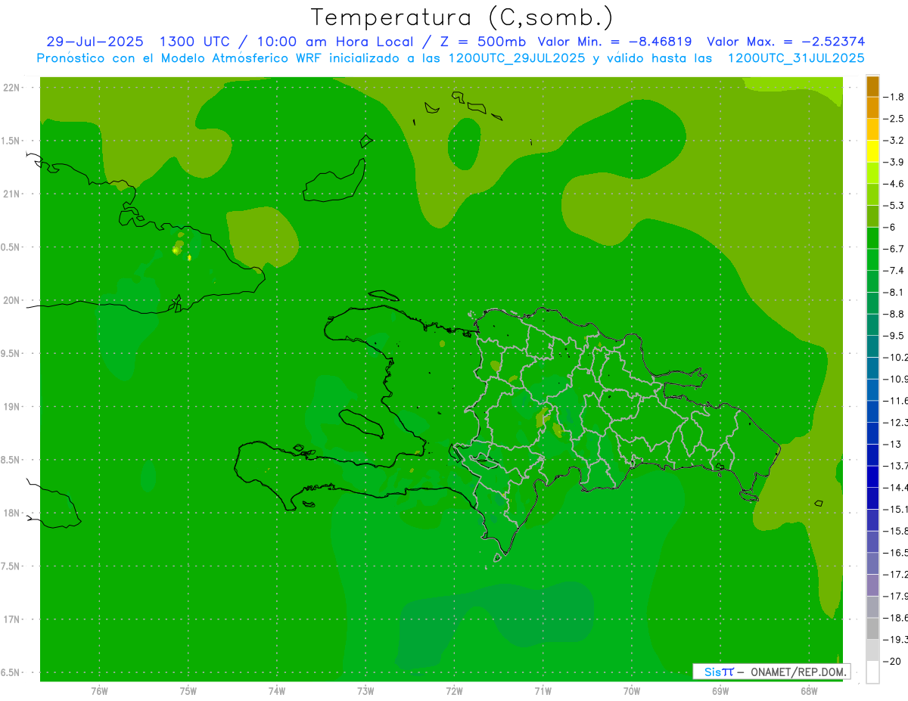Click the '17N' latitude label
The image size is (908, 701).
coord(11,619)
